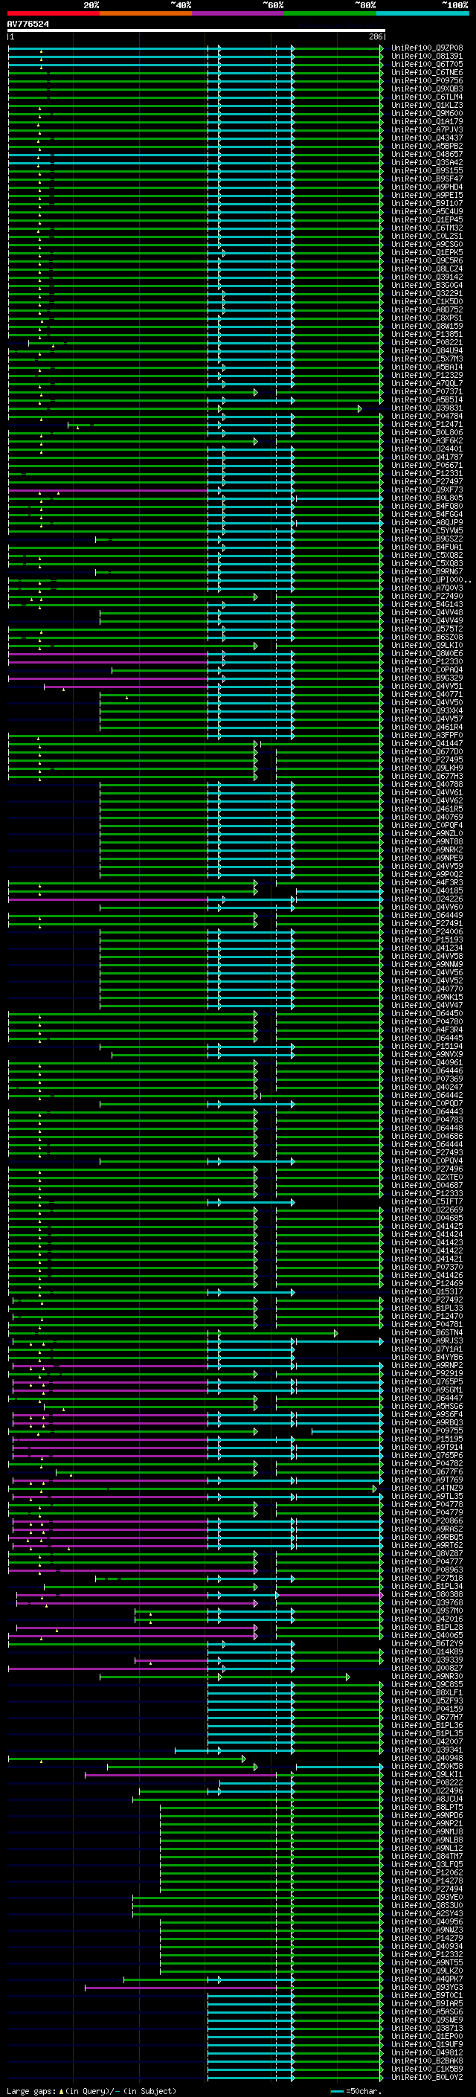This screenshot has height=2097, width=476.
Task: Select hit UniRef100_Q40961
Action: 426,1062
